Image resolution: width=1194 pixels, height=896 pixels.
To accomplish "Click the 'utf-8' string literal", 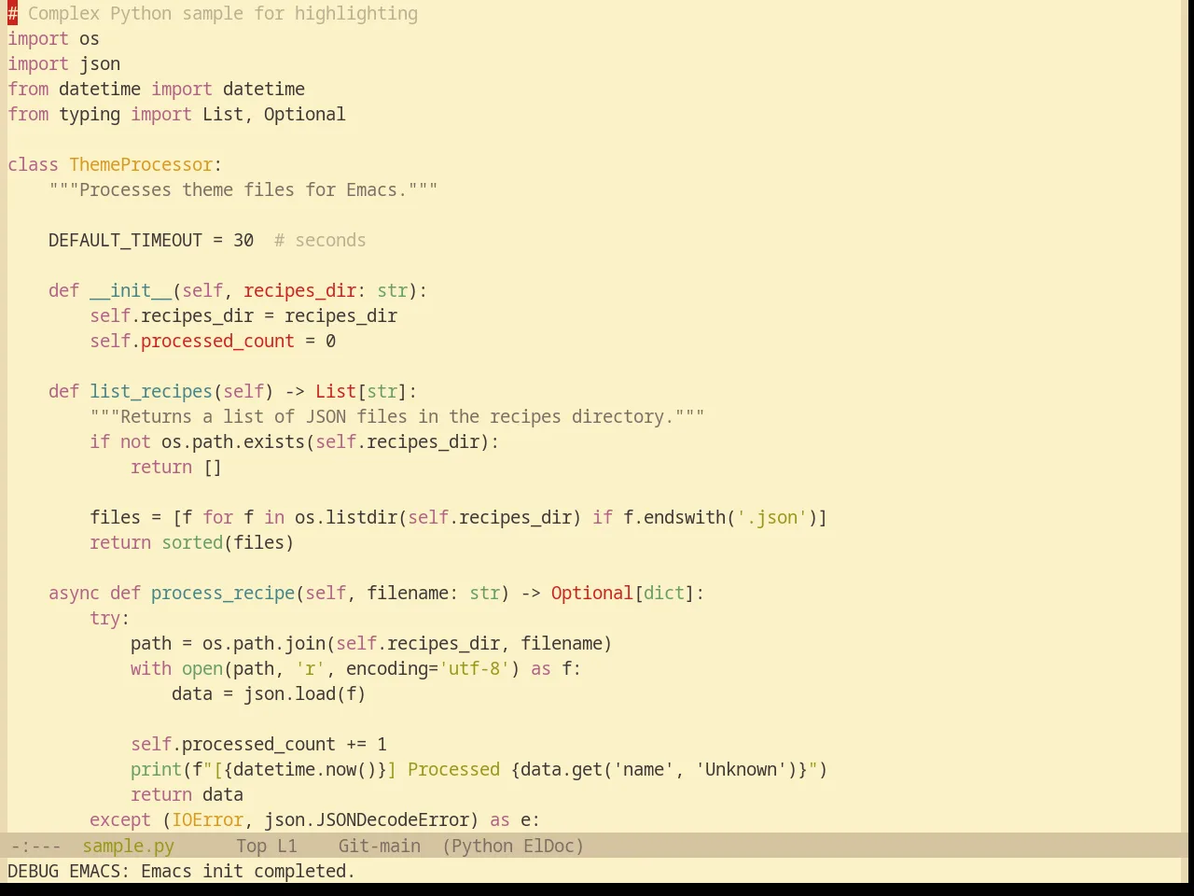I will point(475,668).
